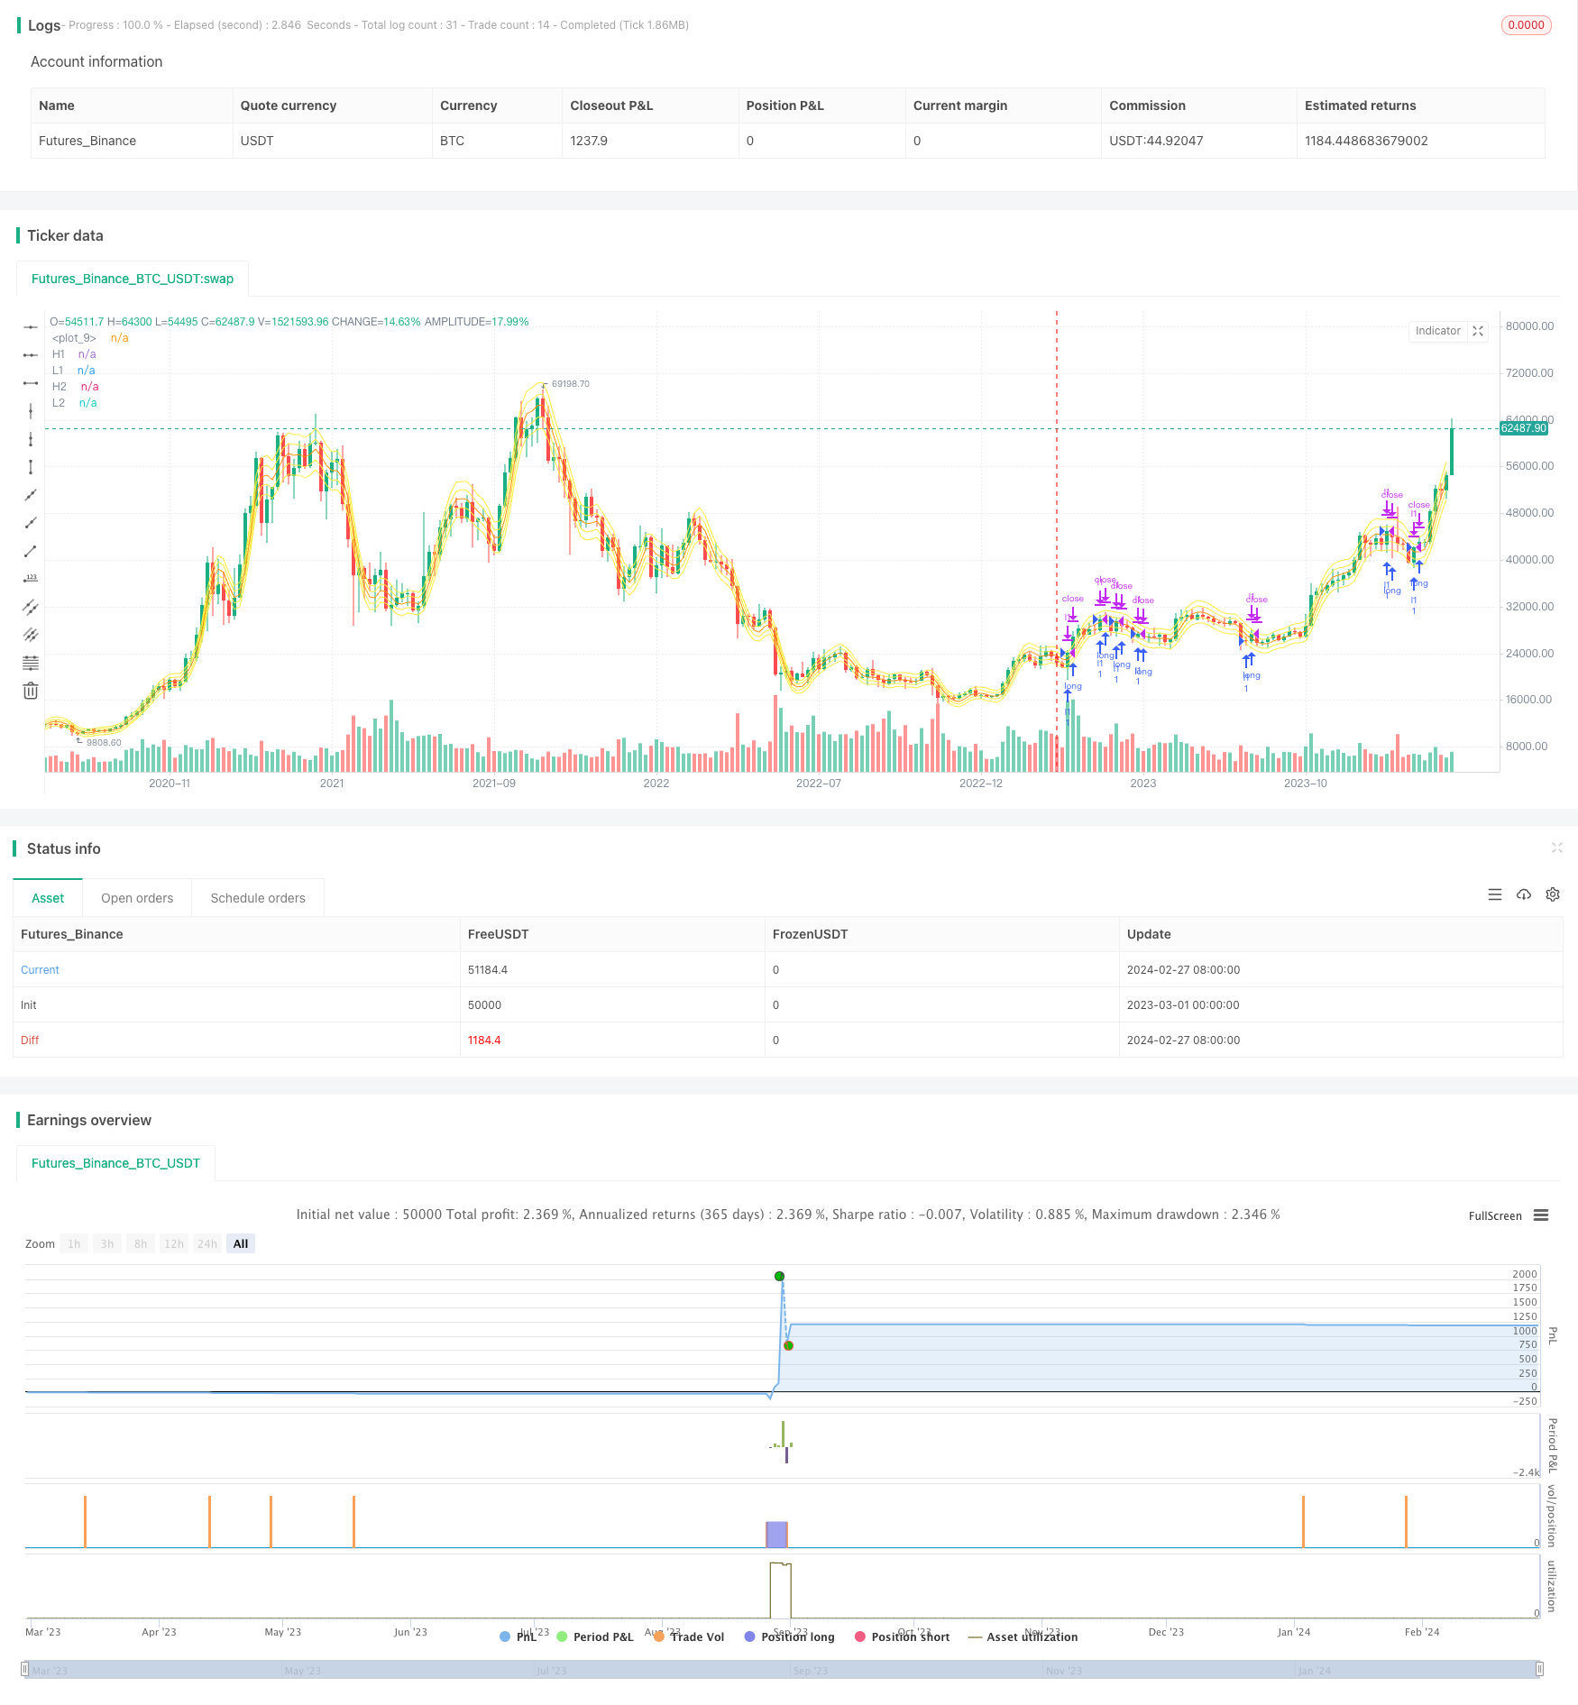This screenshot has height=1705, width=1578.
Task: Click the red 0.0000 badge in Logs
Action: (x=1526, y=25)
